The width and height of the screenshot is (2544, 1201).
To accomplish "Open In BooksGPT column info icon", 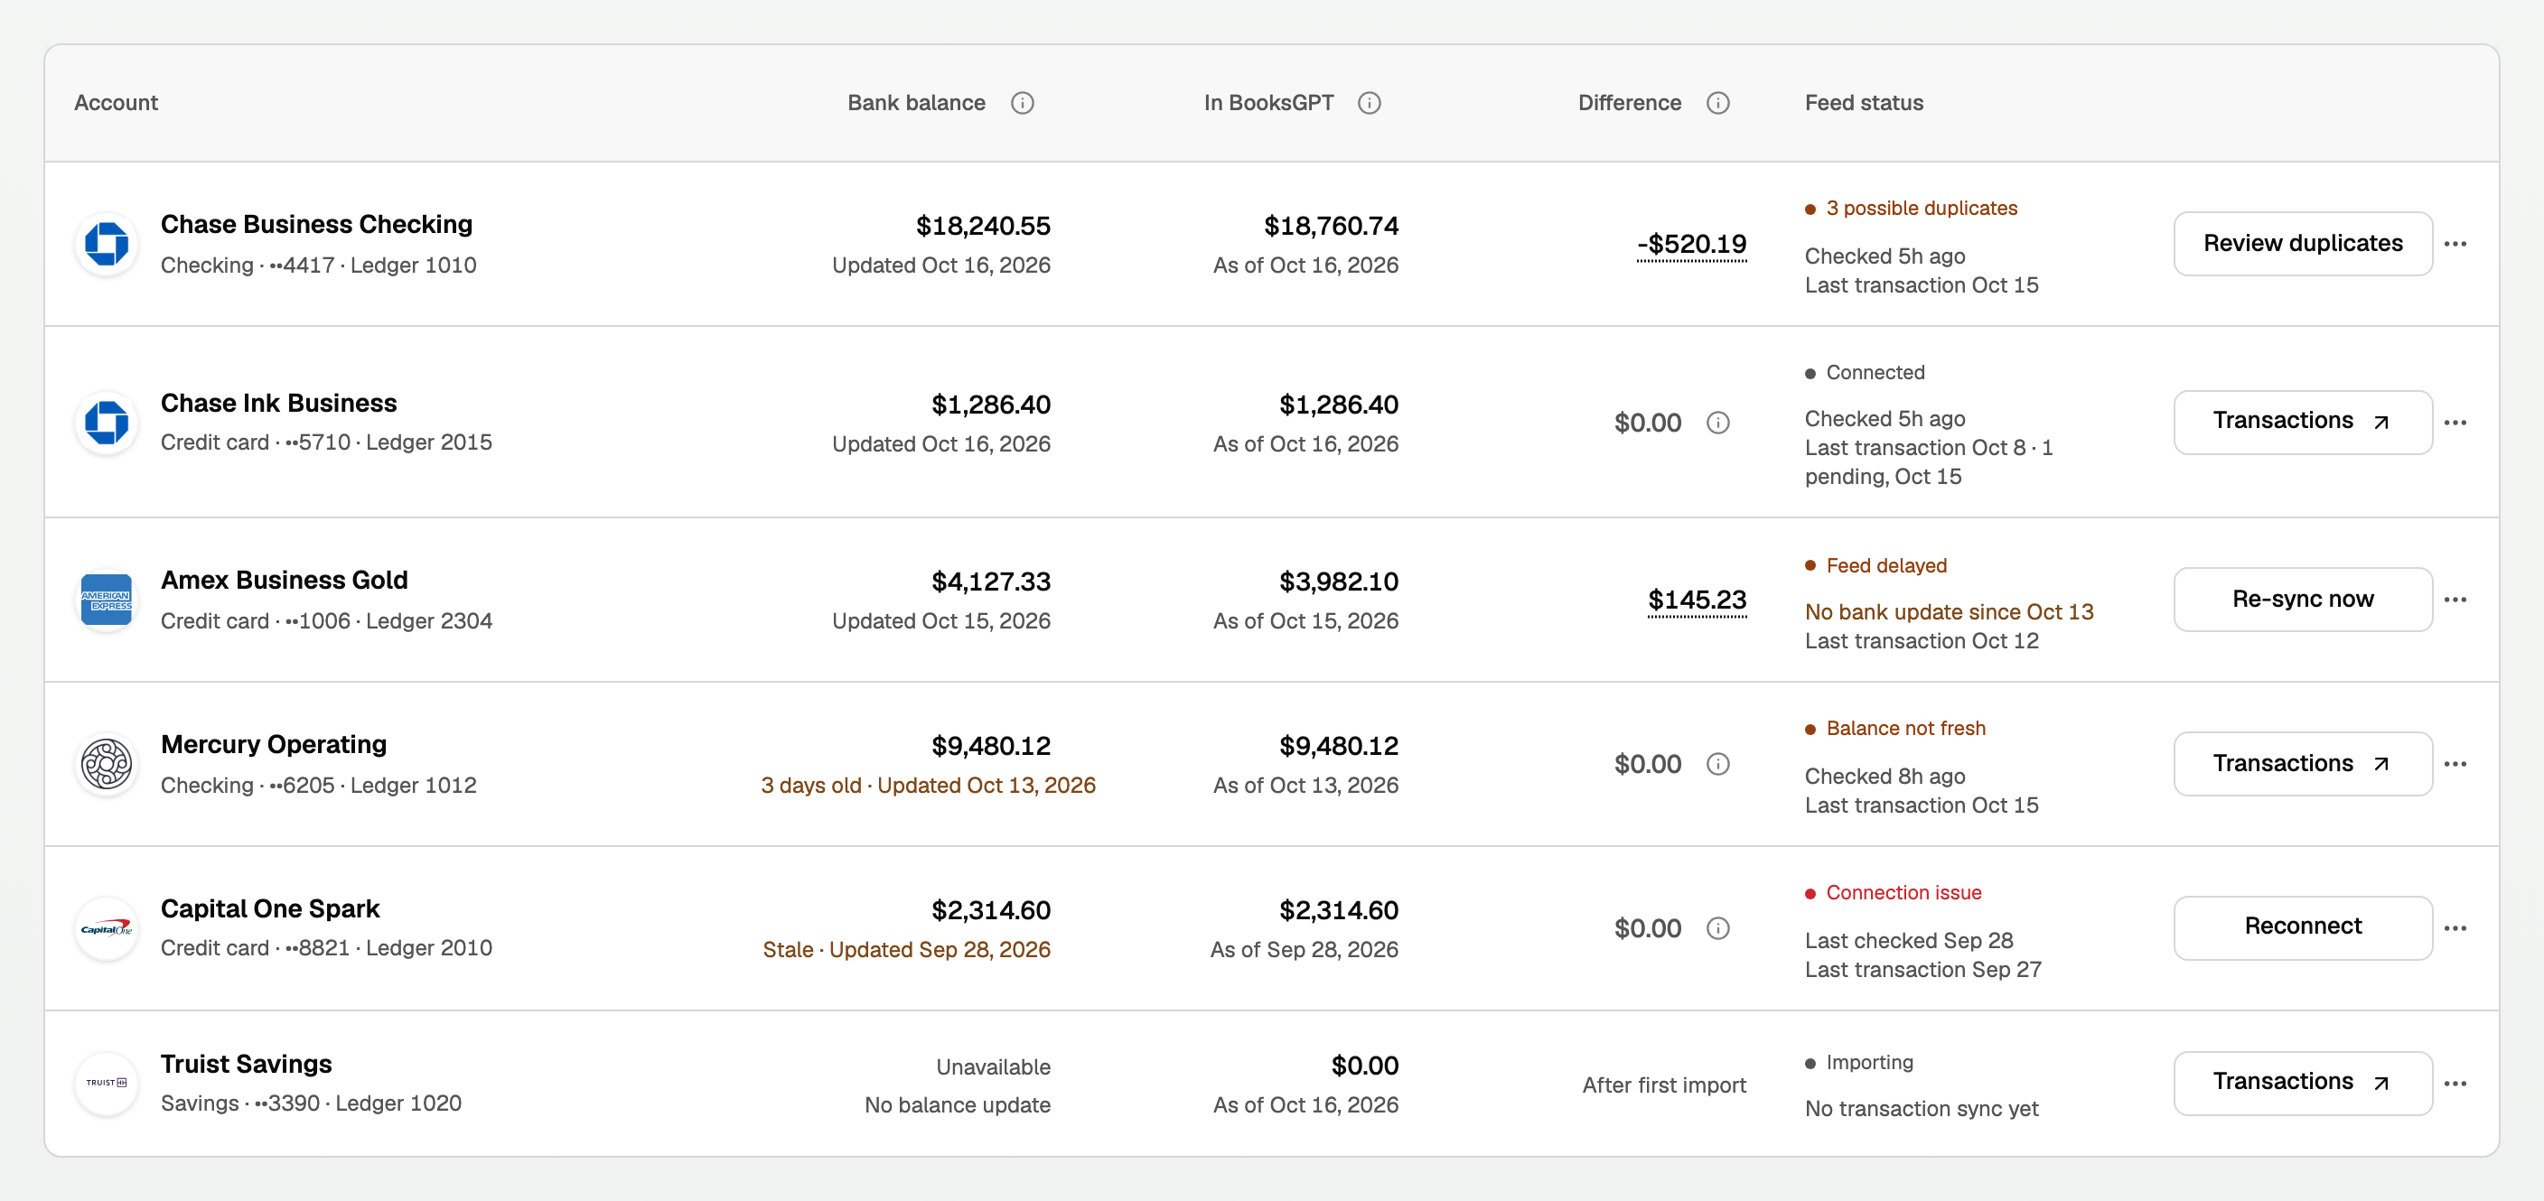I will pos(1369,103).
